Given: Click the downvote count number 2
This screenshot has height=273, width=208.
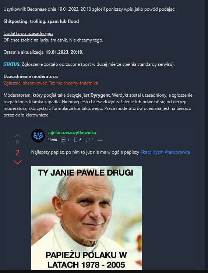Looking at the screenshot, I should [17, 153].
